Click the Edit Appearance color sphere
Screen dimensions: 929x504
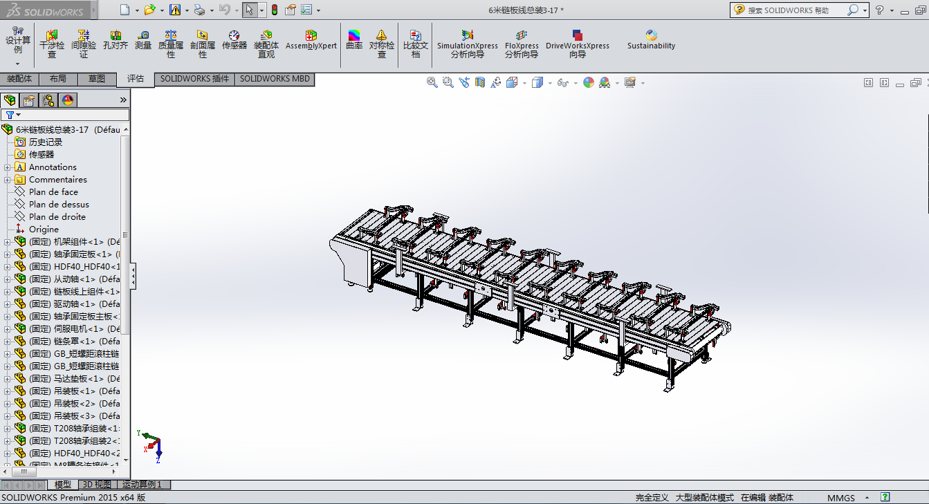589,82
